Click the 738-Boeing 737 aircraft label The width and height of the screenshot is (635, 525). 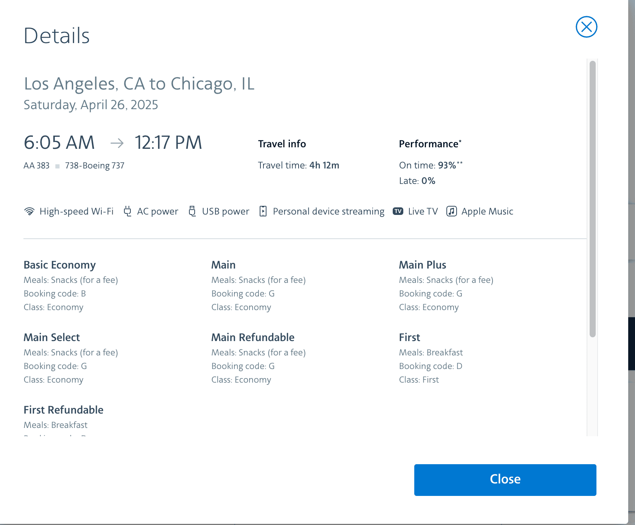coord(94,165)
